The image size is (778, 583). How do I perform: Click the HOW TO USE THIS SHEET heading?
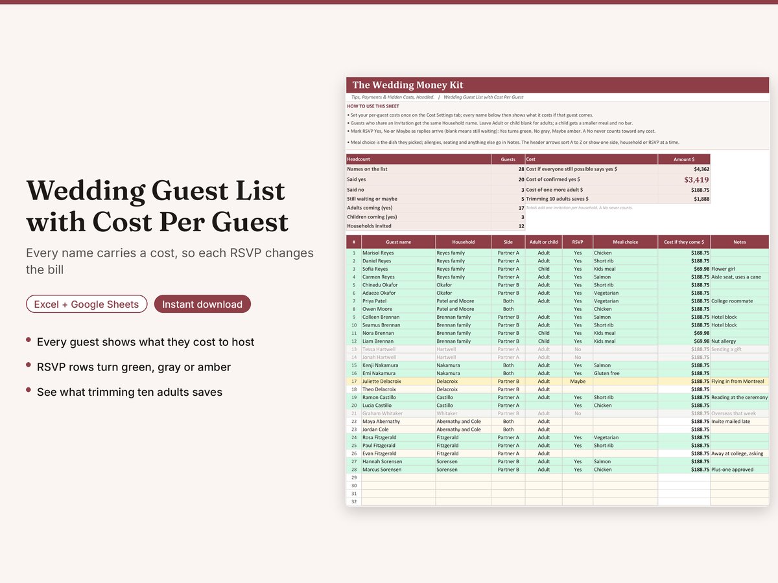pos(373,106)
